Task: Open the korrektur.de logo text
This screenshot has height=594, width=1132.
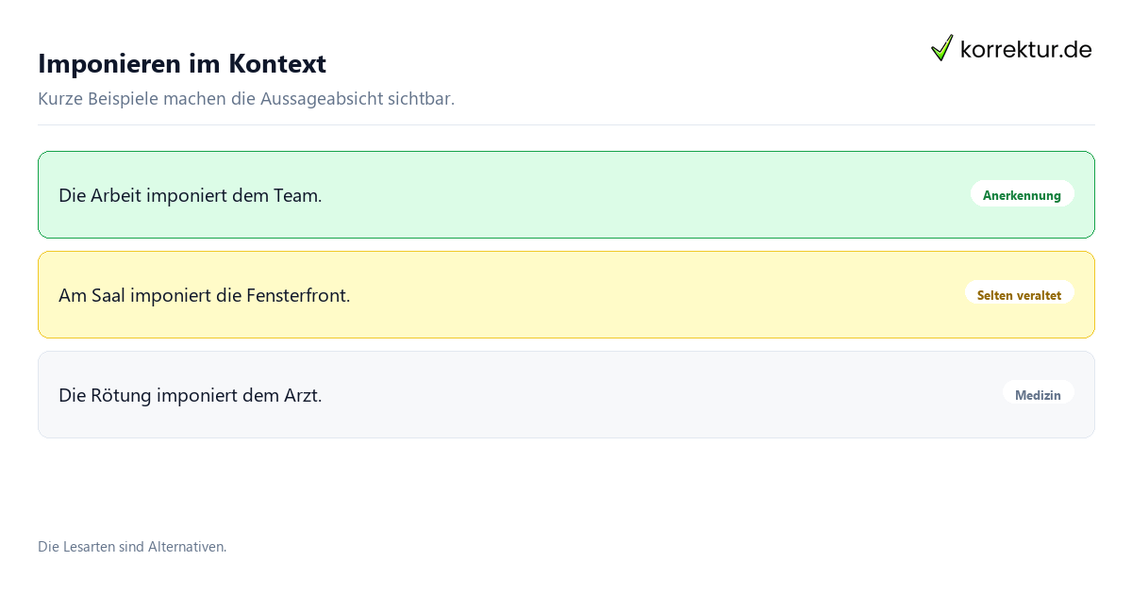Action: pos(1025,49)
